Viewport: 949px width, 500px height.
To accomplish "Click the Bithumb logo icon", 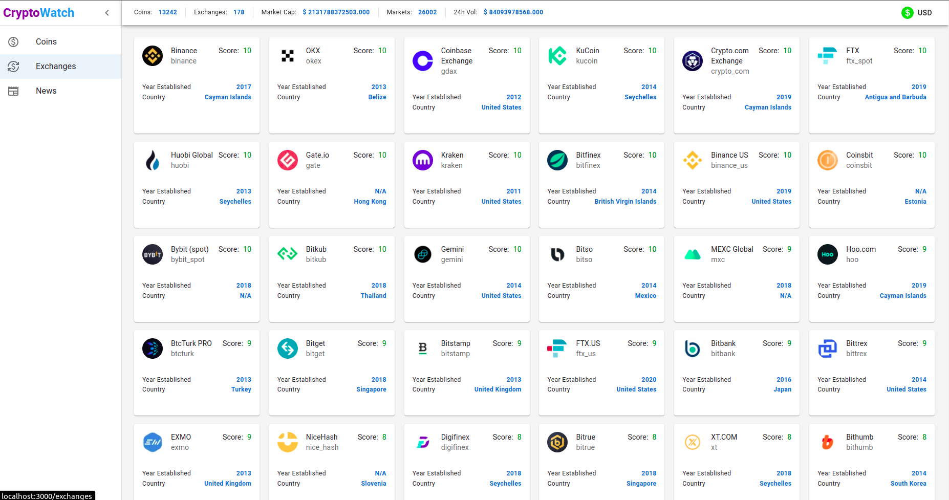I will click(x=828, y=442).
